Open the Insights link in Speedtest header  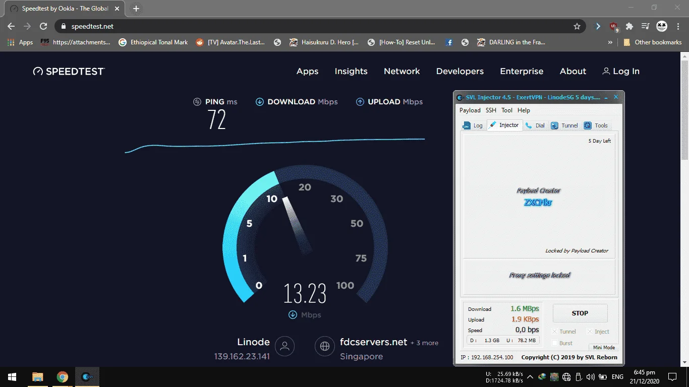[351, 72]
